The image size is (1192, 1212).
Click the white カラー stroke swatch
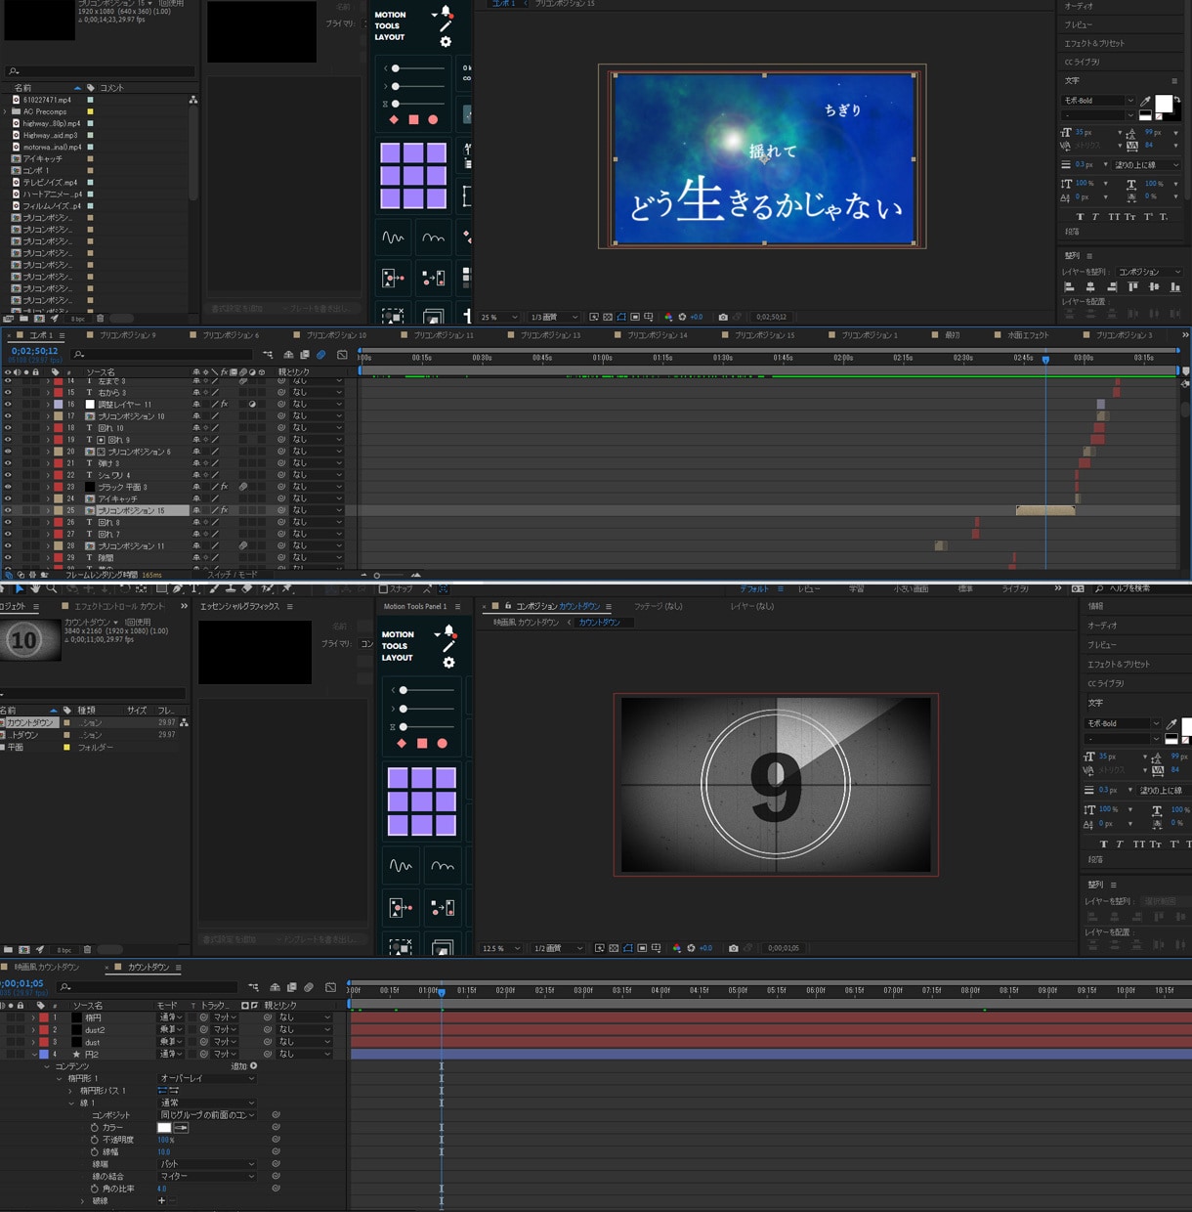click(x=164, y=1127)
